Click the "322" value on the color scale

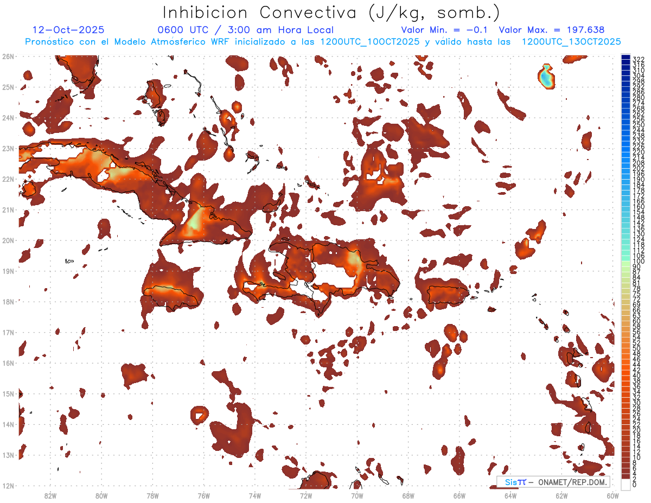pos(638,59)
